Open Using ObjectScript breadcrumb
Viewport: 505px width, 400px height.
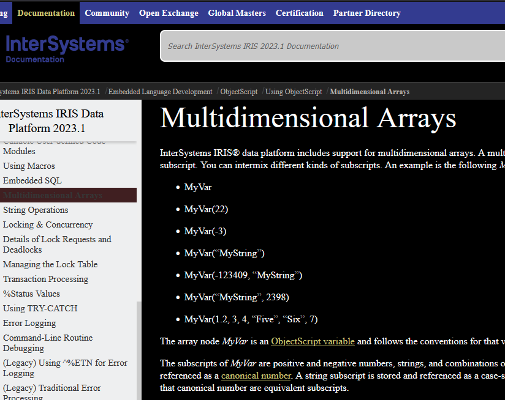[294, 92]
